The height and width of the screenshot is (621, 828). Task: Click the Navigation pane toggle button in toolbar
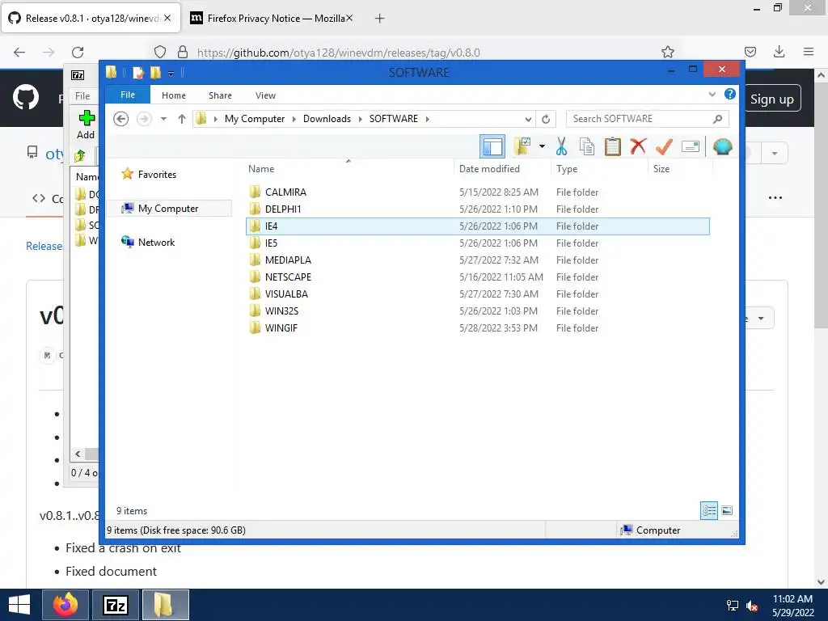492,146
